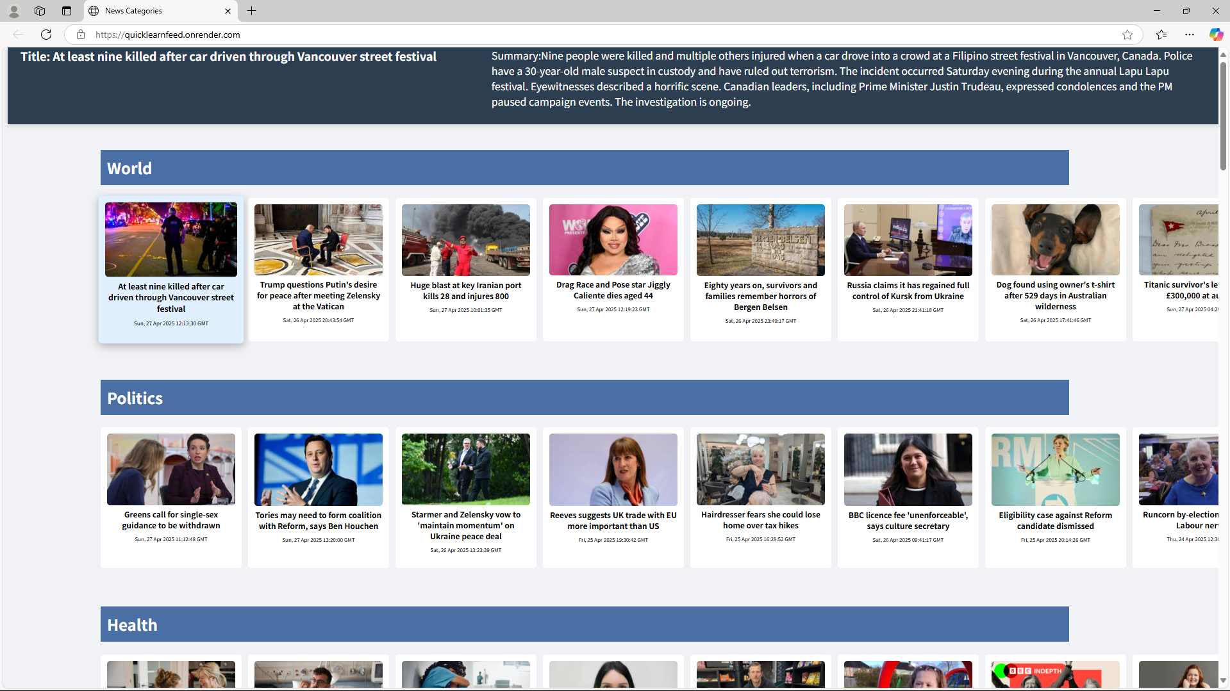Select the Health category header
The image size is (1230, 691).
click(x=585, y=624)
